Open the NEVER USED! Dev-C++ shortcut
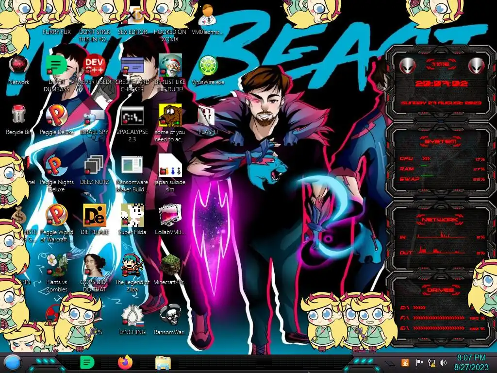Screen dimensions: 497x373 click(x=95, y=70)
